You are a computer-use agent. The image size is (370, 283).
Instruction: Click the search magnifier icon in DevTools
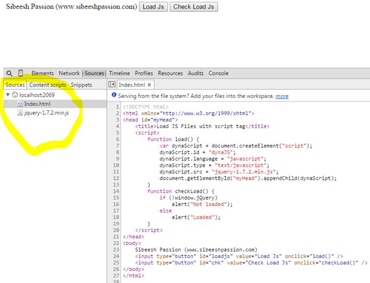point(9,74)
